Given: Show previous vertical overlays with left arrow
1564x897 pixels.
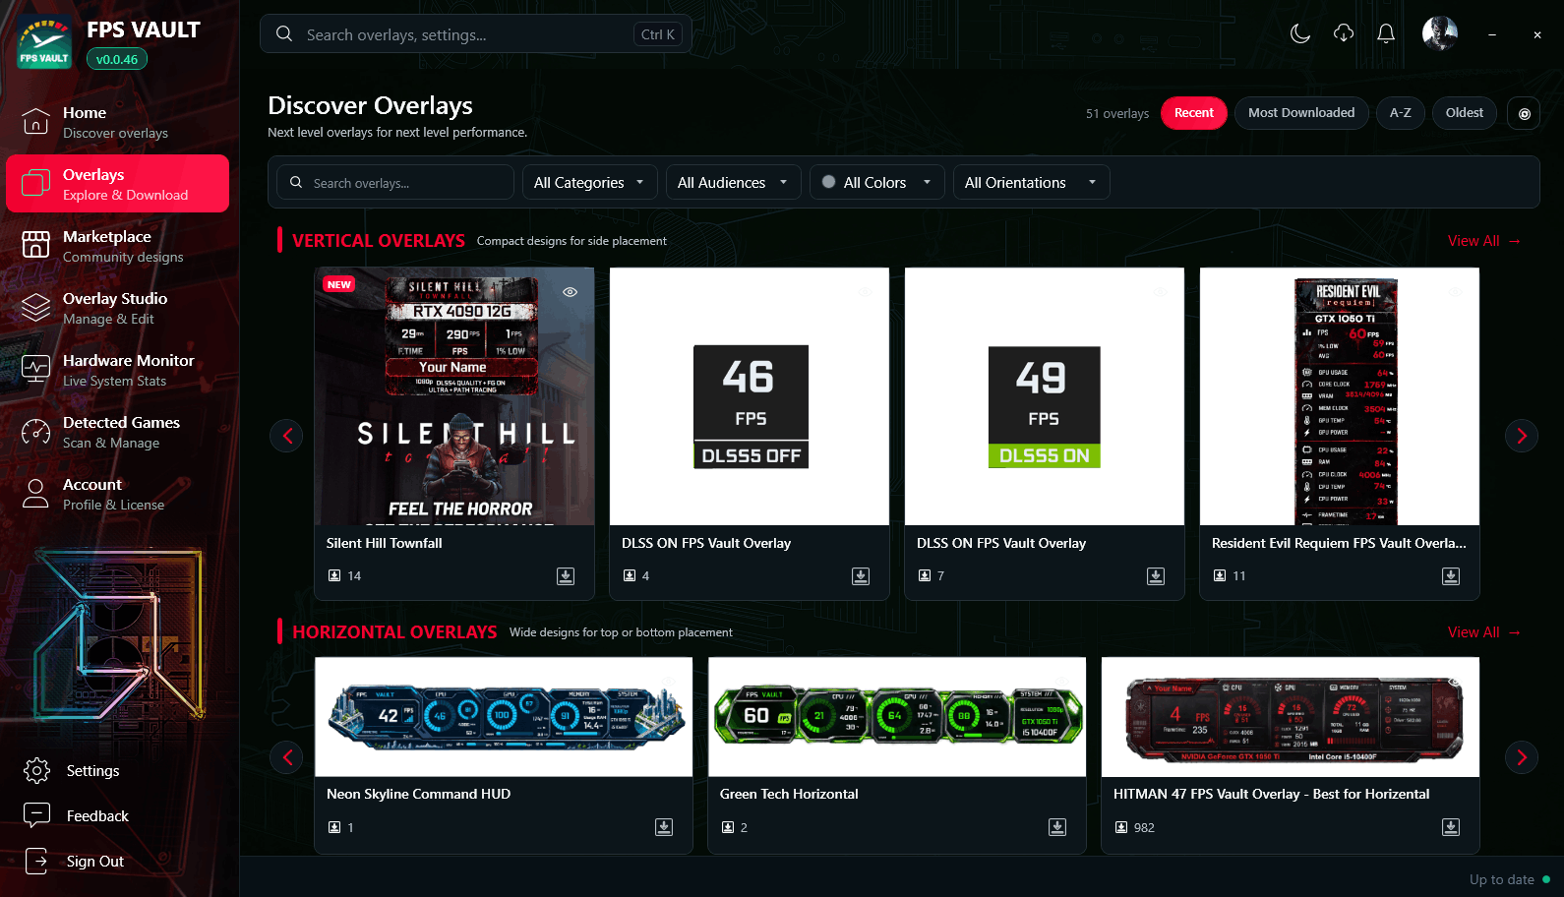Looking at the screenshot, I should (x=286, y=436).
